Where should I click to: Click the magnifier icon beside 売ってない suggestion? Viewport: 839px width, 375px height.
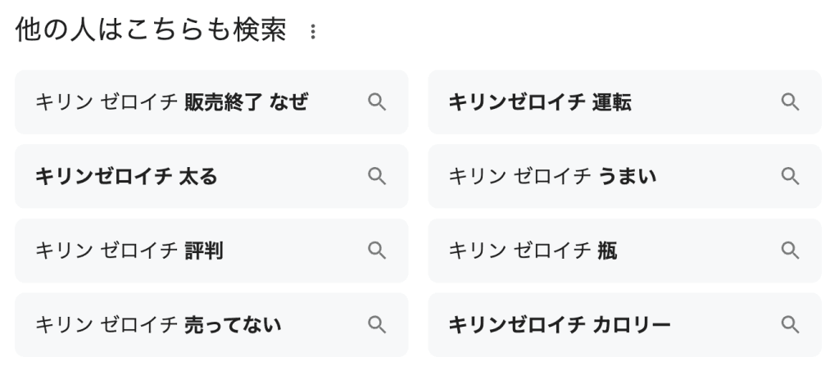point(377,325)
